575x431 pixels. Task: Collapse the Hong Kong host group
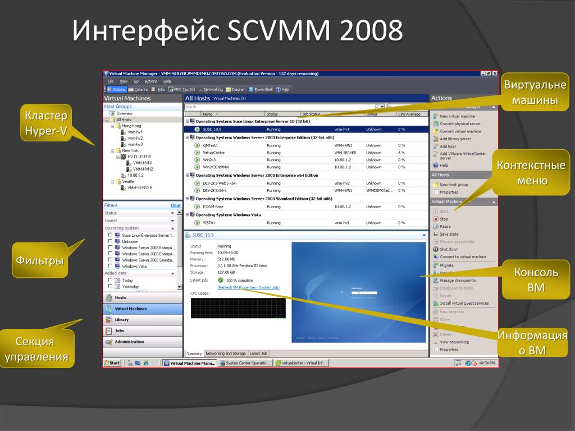[112, 126]
